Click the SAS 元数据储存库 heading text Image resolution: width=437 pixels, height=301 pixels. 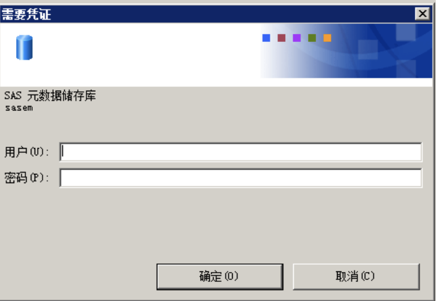(50, 96)
